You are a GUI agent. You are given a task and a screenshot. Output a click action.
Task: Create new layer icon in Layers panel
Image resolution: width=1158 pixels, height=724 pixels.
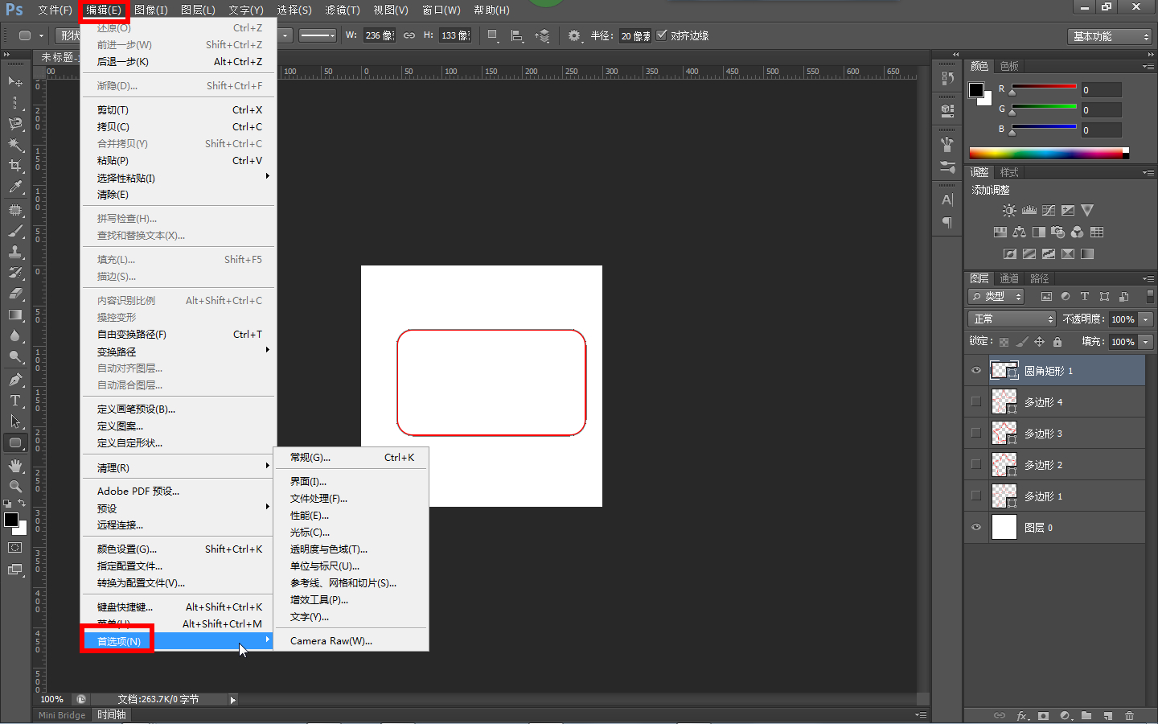point(1107,715)
